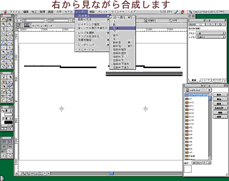Click the Apple menu icon
Image resolution: width=229 pixels, height=181 pixels.
tap(5, 12)
